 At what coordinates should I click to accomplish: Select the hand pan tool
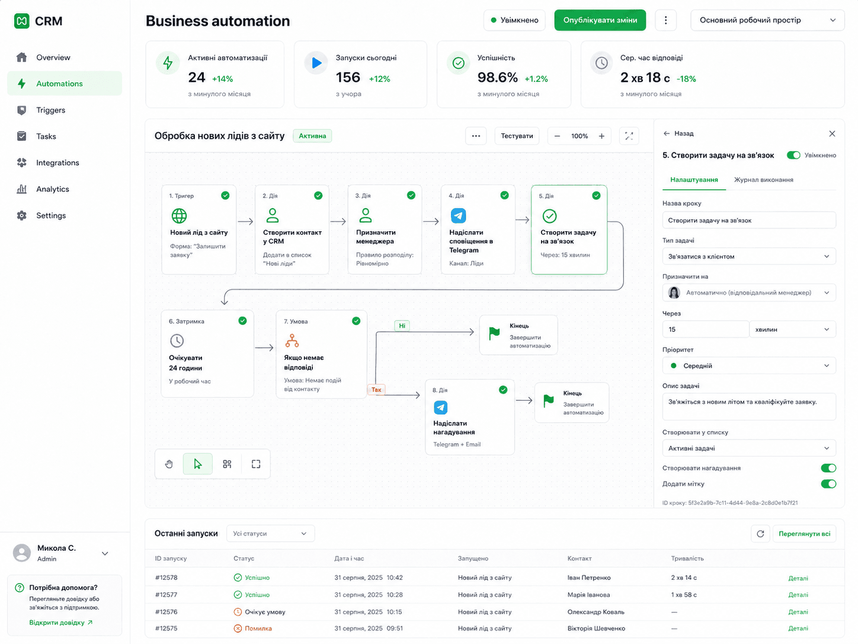169,464
